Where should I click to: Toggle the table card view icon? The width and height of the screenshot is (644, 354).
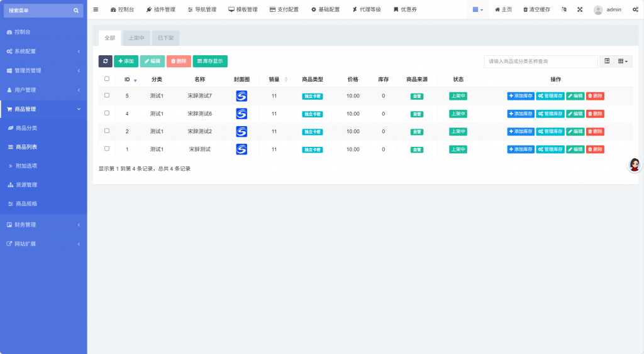pyautogui.click(x=607, y=61)
